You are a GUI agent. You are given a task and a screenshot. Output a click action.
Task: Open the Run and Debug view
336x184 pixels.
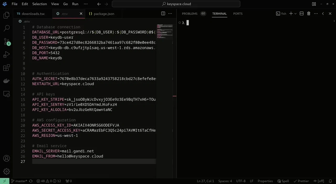pos(7,54)
